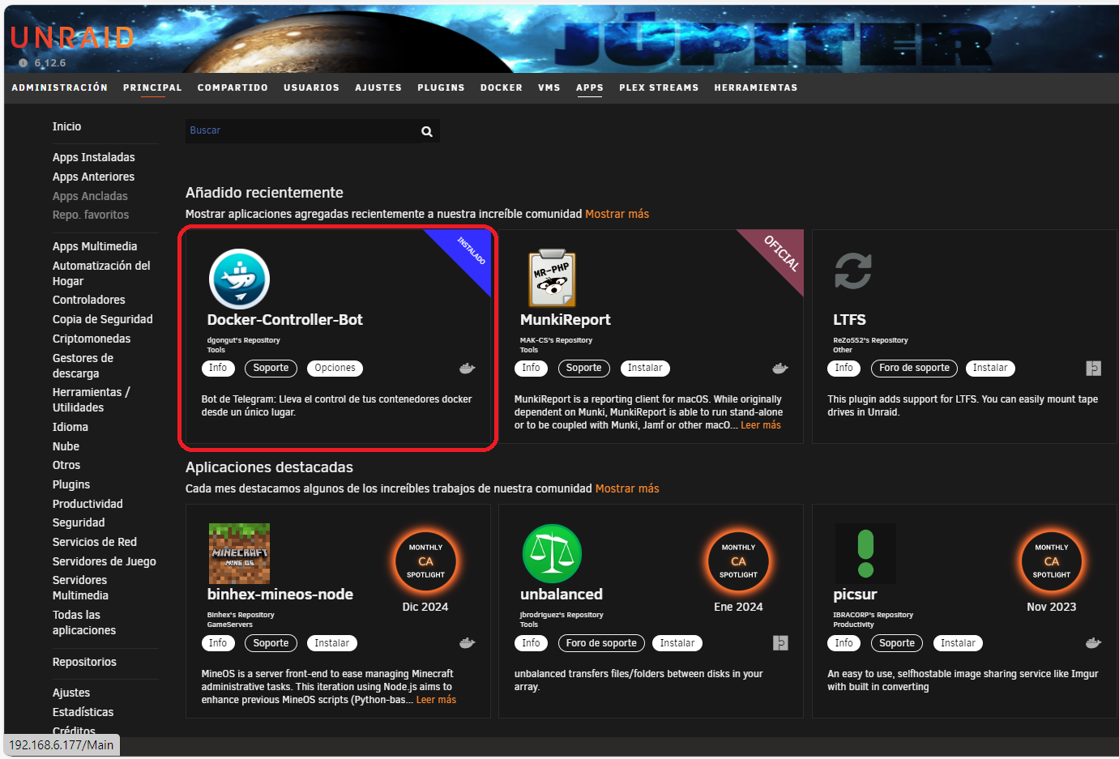The image size is (1119, 759).
Task: Switch to the Docker tab
Action: [x=502, y=87]
